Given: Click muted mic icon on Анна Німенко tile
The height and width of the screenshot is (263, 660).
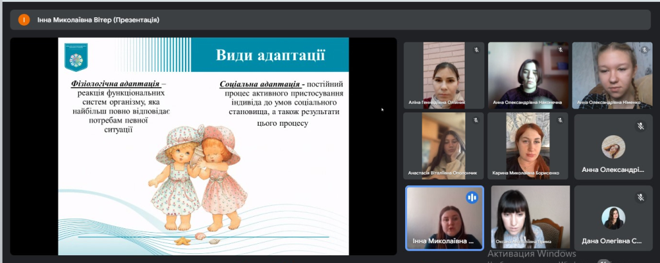Looking at the screenshot, I should point(644,49).
